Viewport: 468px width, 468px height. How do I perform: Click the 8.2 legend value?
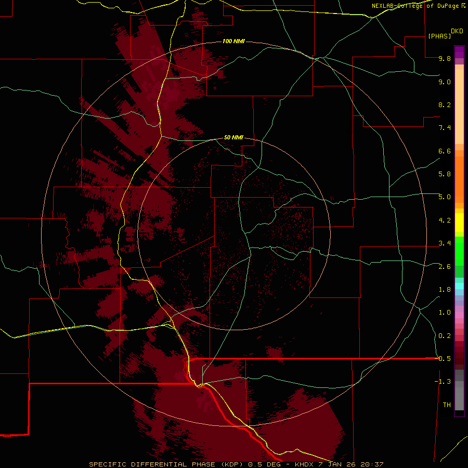(445, 105)
